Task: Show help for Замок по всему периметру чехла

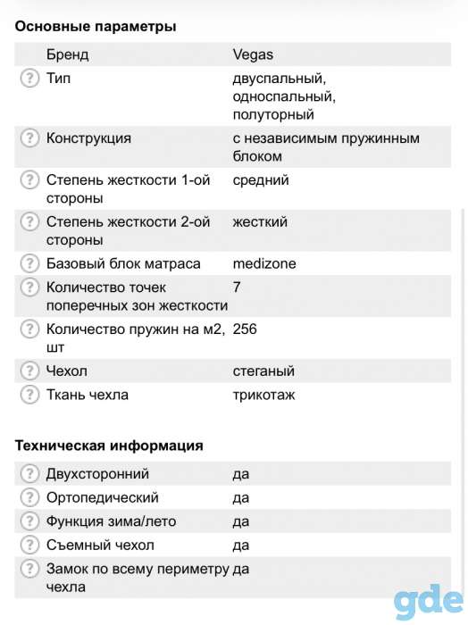Action: (29, 569)
